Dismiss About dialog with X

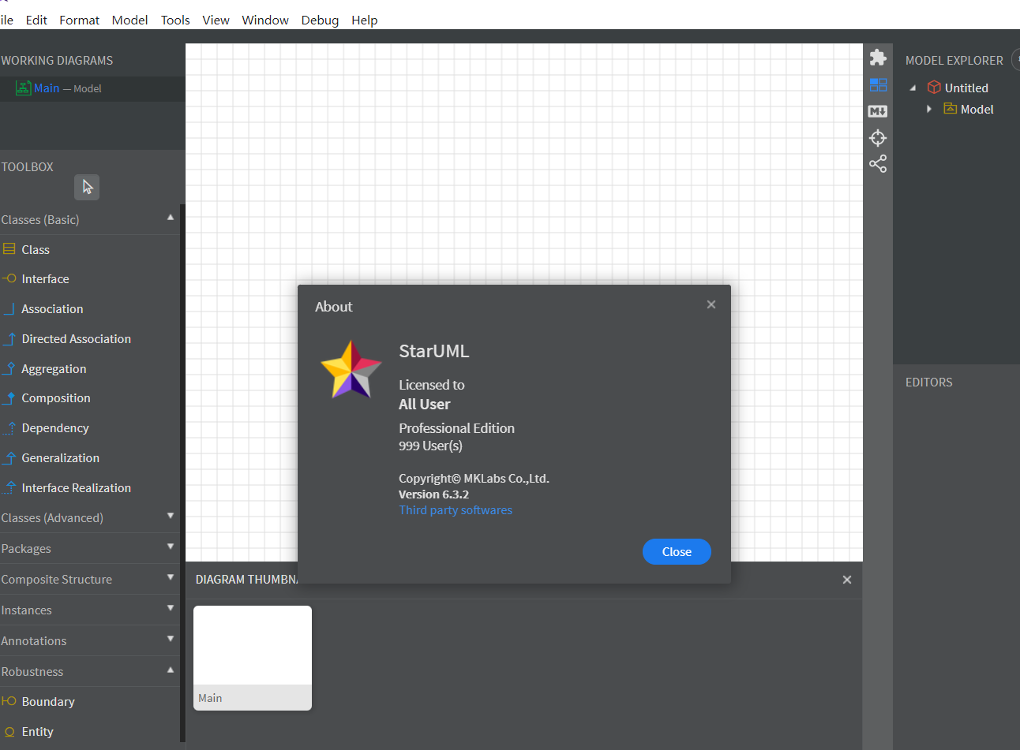(x=711, y=304)
